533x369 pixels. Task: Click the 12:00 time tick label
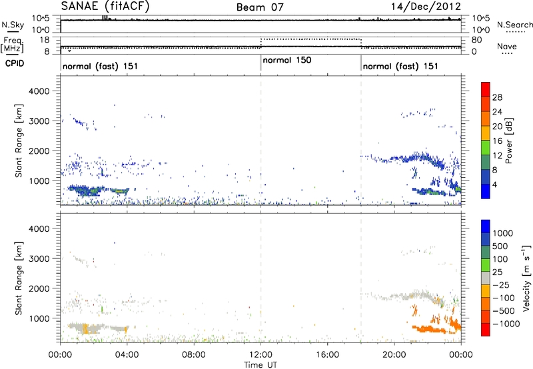[x=261, y=355]
